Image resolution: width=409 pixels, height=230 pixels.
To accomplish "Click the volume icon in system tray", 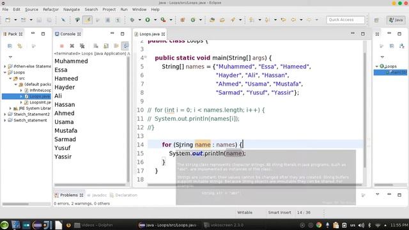I will tap(361, 225).
